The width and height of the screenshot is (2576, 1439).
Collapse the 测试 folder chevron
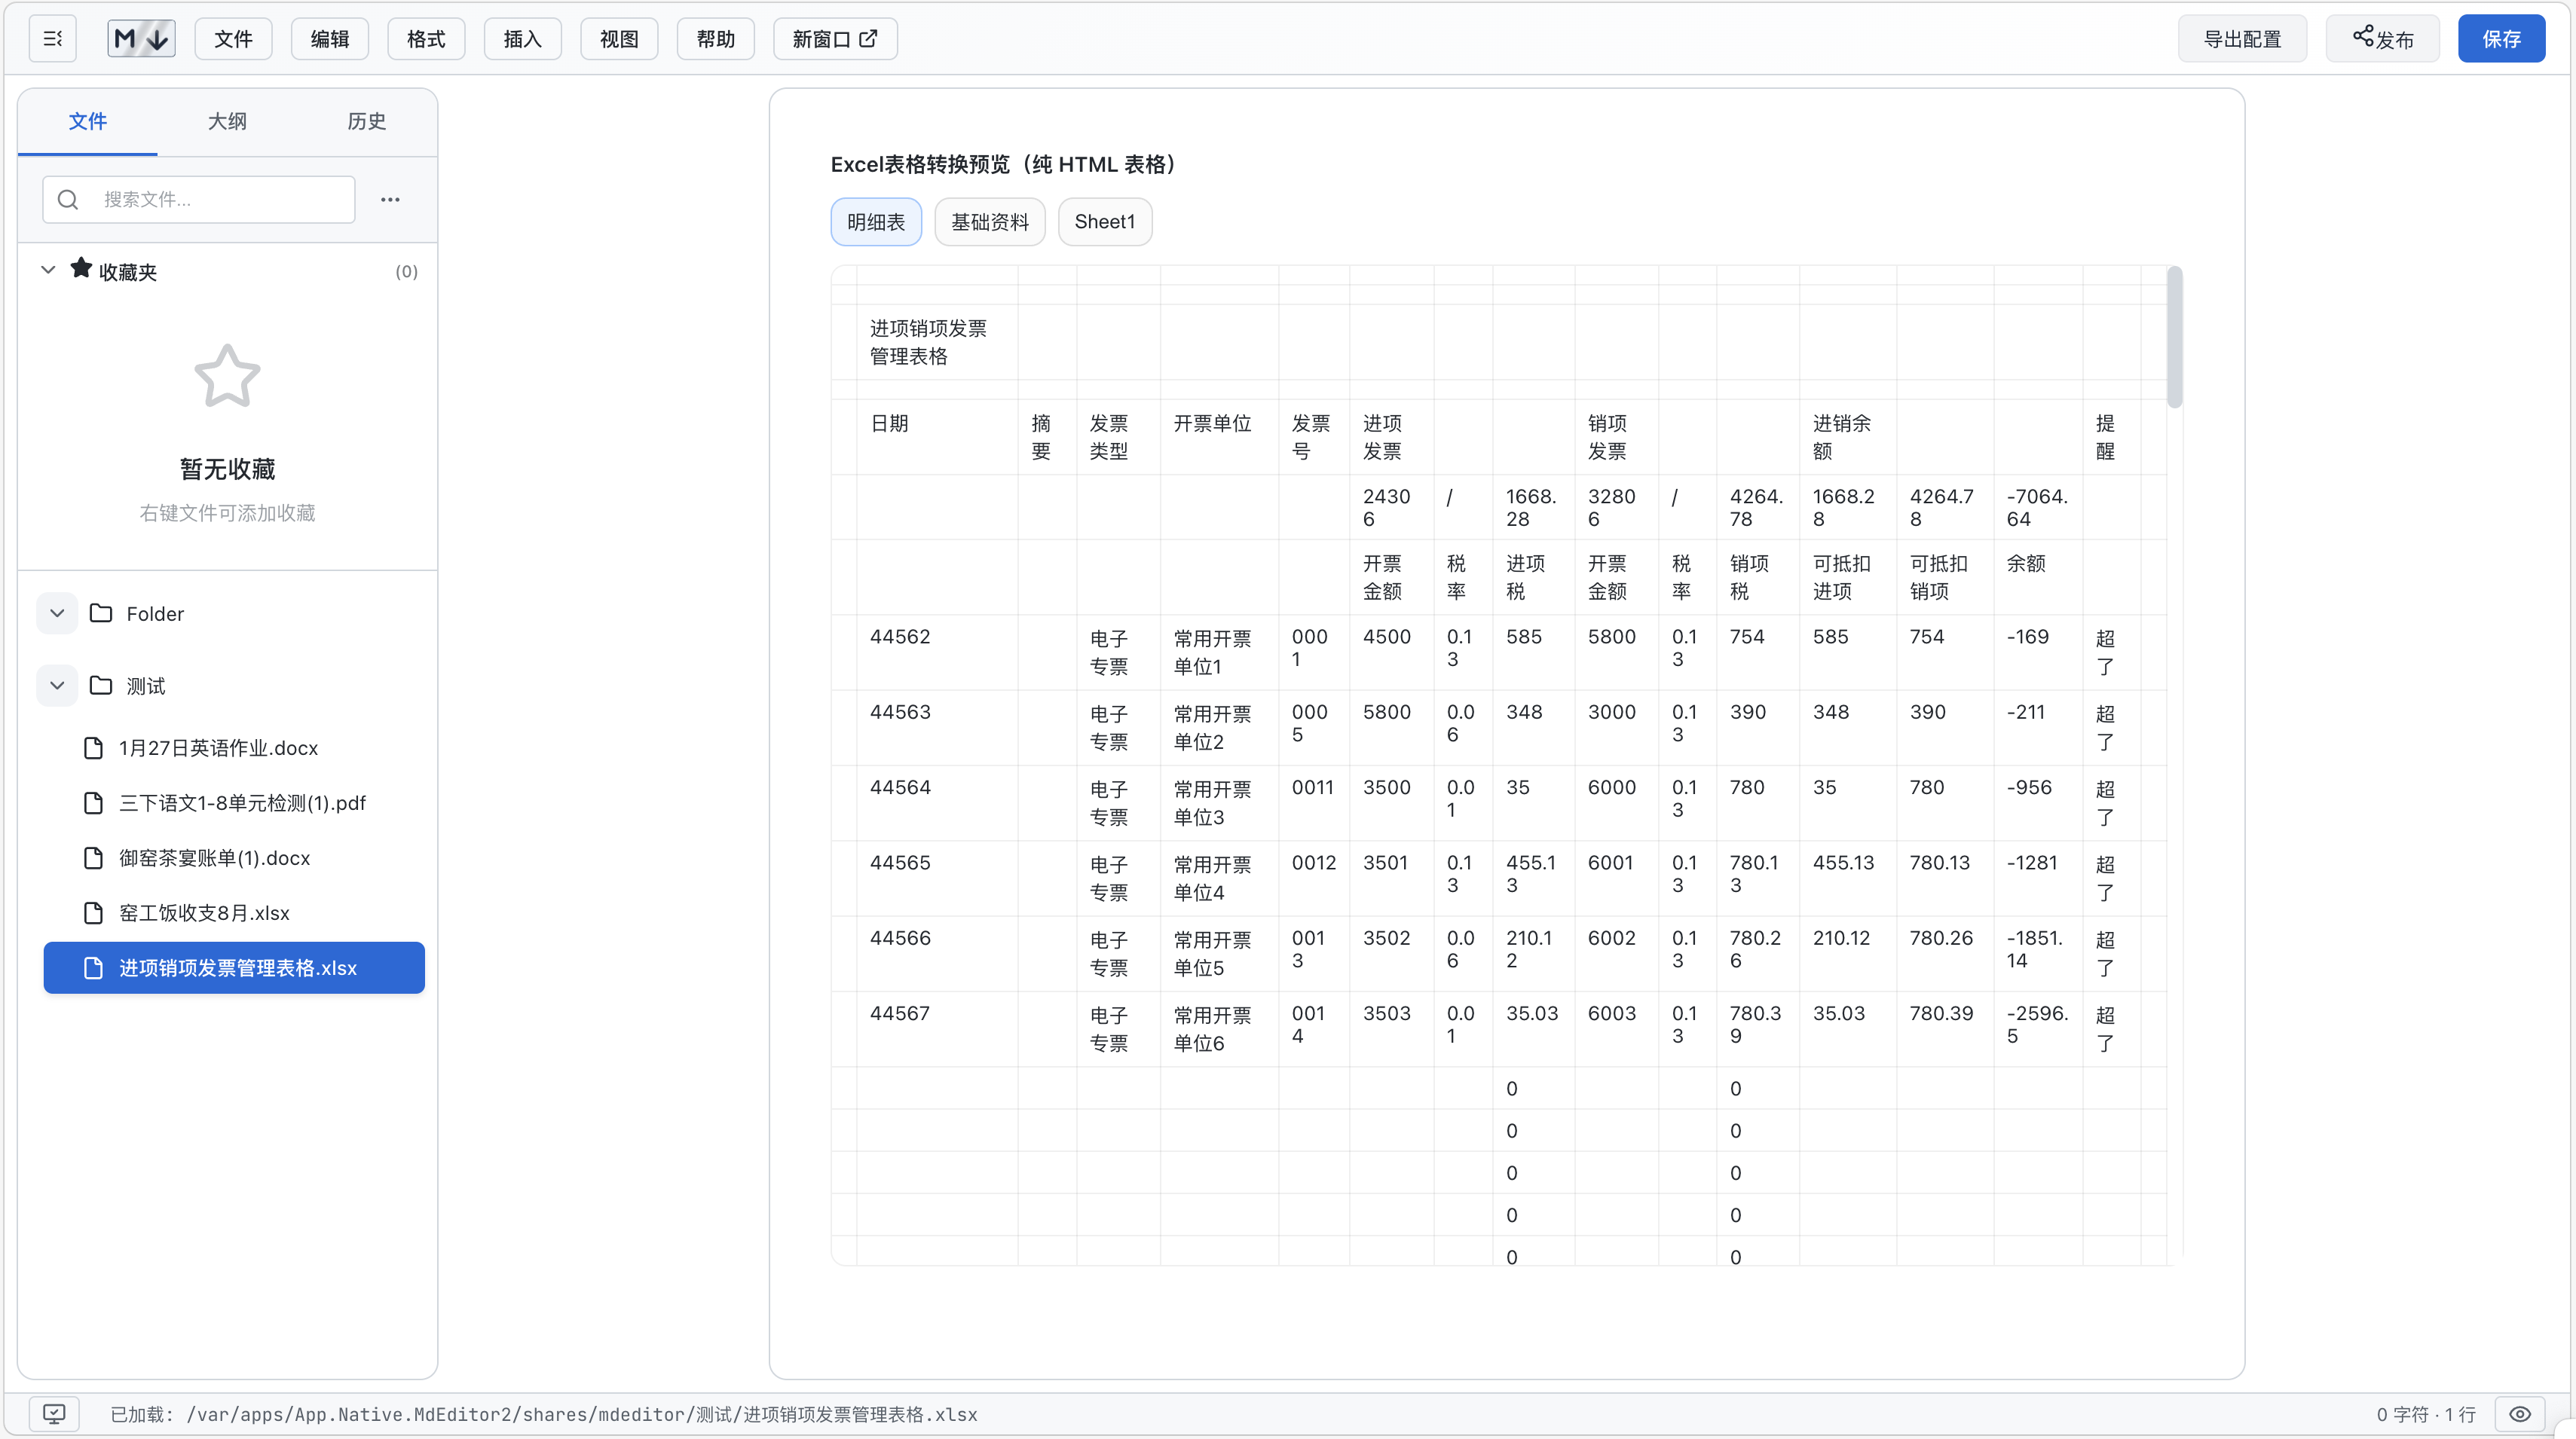pos(57,685)
